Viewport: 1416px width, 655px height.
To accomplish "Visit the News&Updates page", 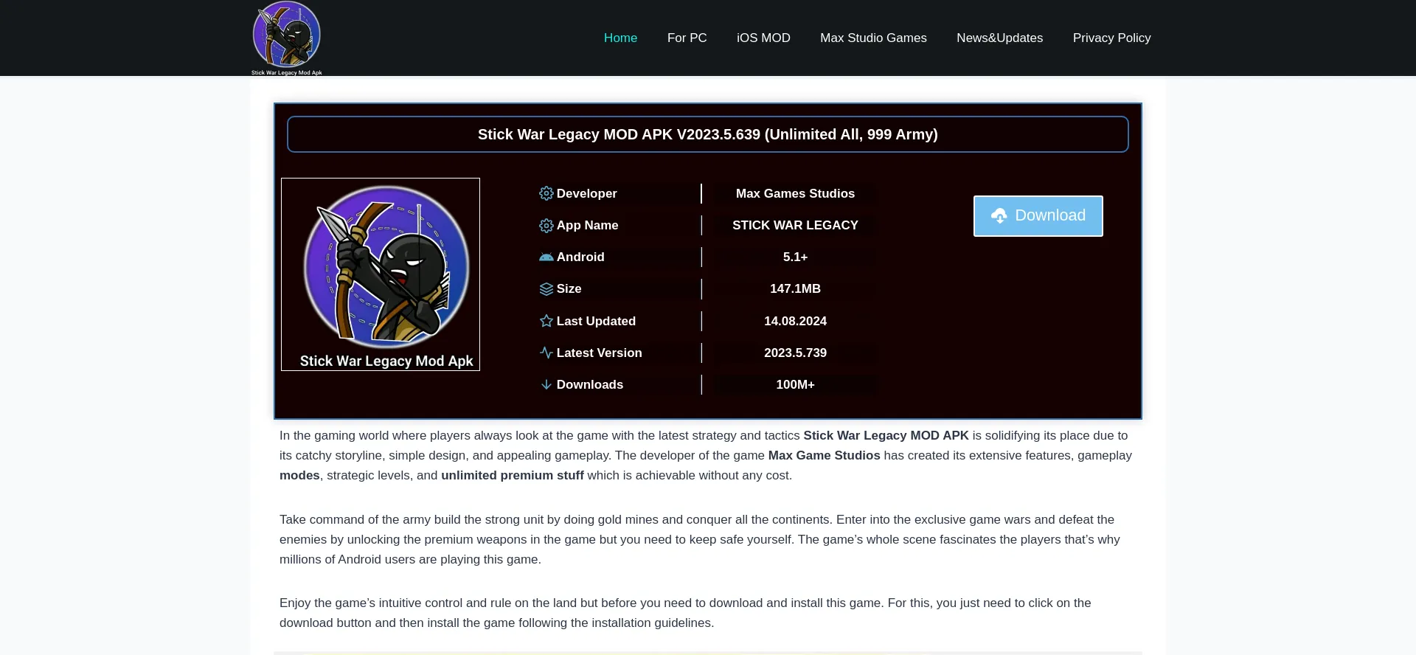I will click(x=999, y=38).
